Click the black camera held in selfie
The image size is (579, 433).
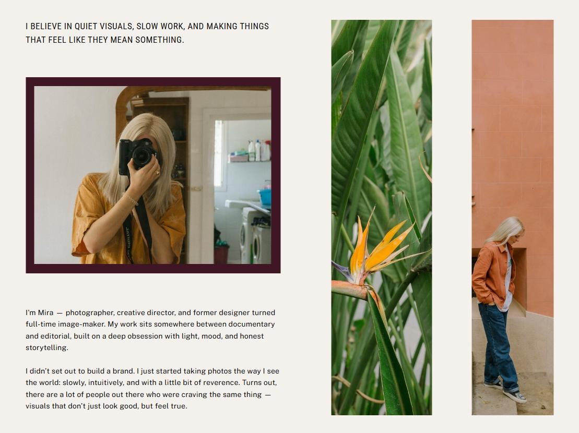[x=138, y=154]
